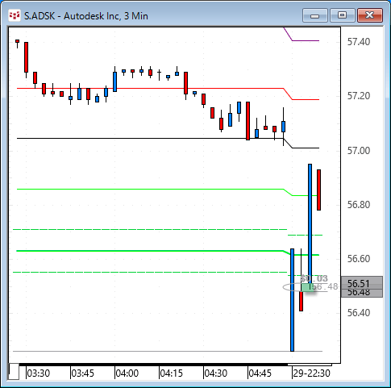Minimize the S.ADSK chart window
This screenshot has width=391, height=388.
tap(314, 15)
